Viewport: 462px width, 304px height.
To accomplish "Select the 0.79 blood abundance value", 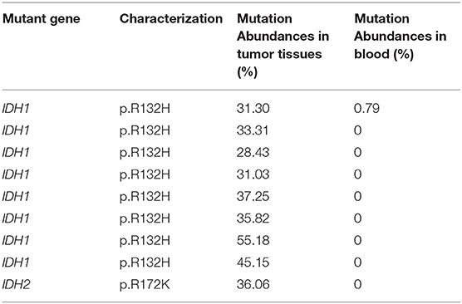I will pos(366,109).
